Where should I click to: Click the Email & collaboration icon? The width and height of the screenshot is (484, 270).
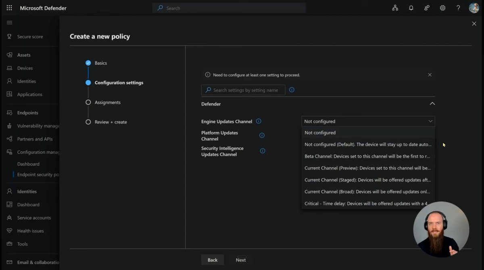(9, 262)
